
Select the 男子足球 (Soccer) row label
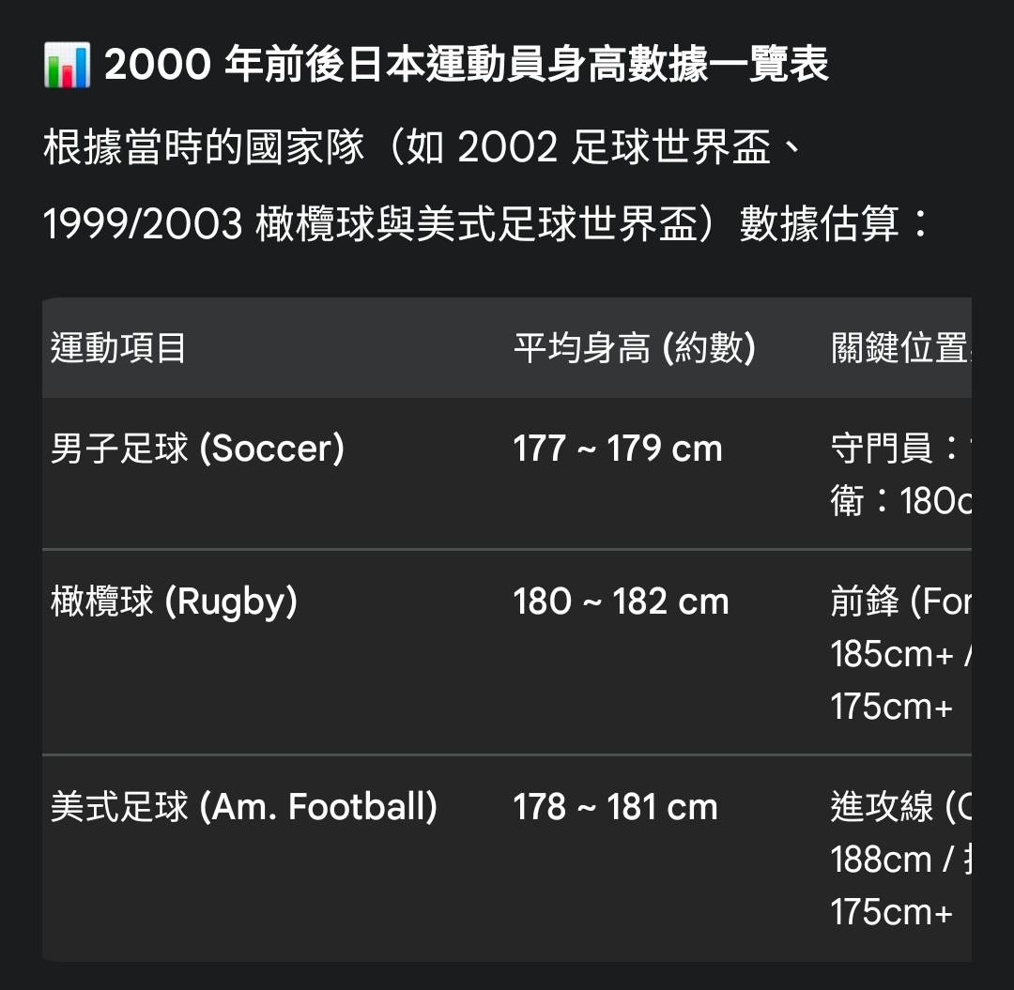197,449
